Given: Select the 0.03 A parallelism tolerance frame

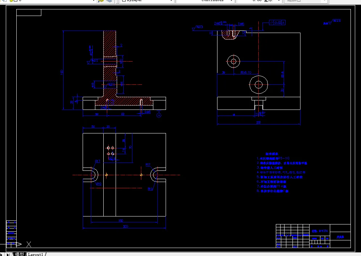Looking at the screenshot, I should [x=277, y=22].
